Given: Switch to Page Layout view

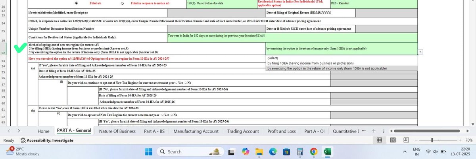Looking at the screenshot, I should tap(393, 140).
